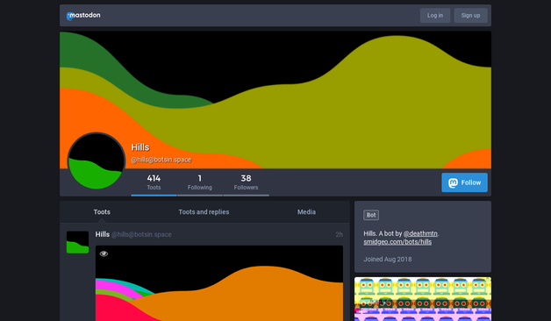Image resolution: width=551 pixels, height=321 pixels.
Task: View the 1 Following list
Action: point(199,182)
